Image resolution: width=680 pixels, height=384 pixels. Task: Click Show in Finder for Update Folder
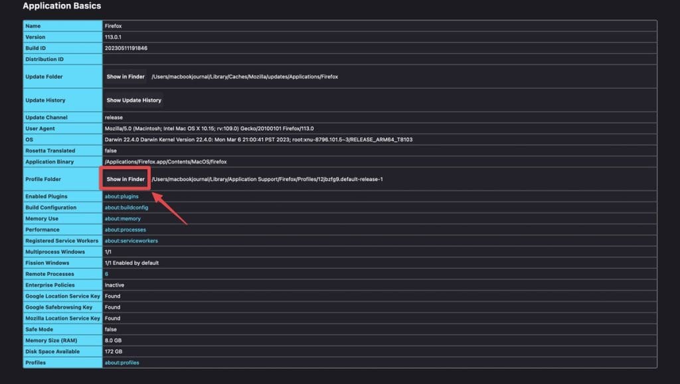126,77
